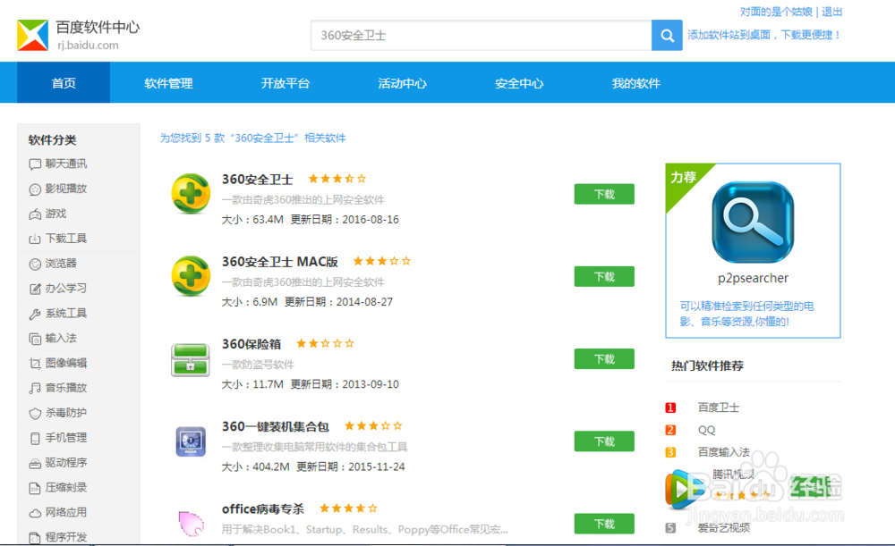Image resolution: width=895 pixels, height=546 pixels.
Task: Open the 浏览器 category icon
Action: coord(35,264)
